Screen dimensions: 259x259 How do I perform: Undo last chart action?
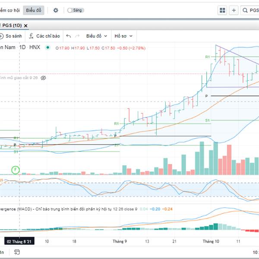(x=69, y=36)
